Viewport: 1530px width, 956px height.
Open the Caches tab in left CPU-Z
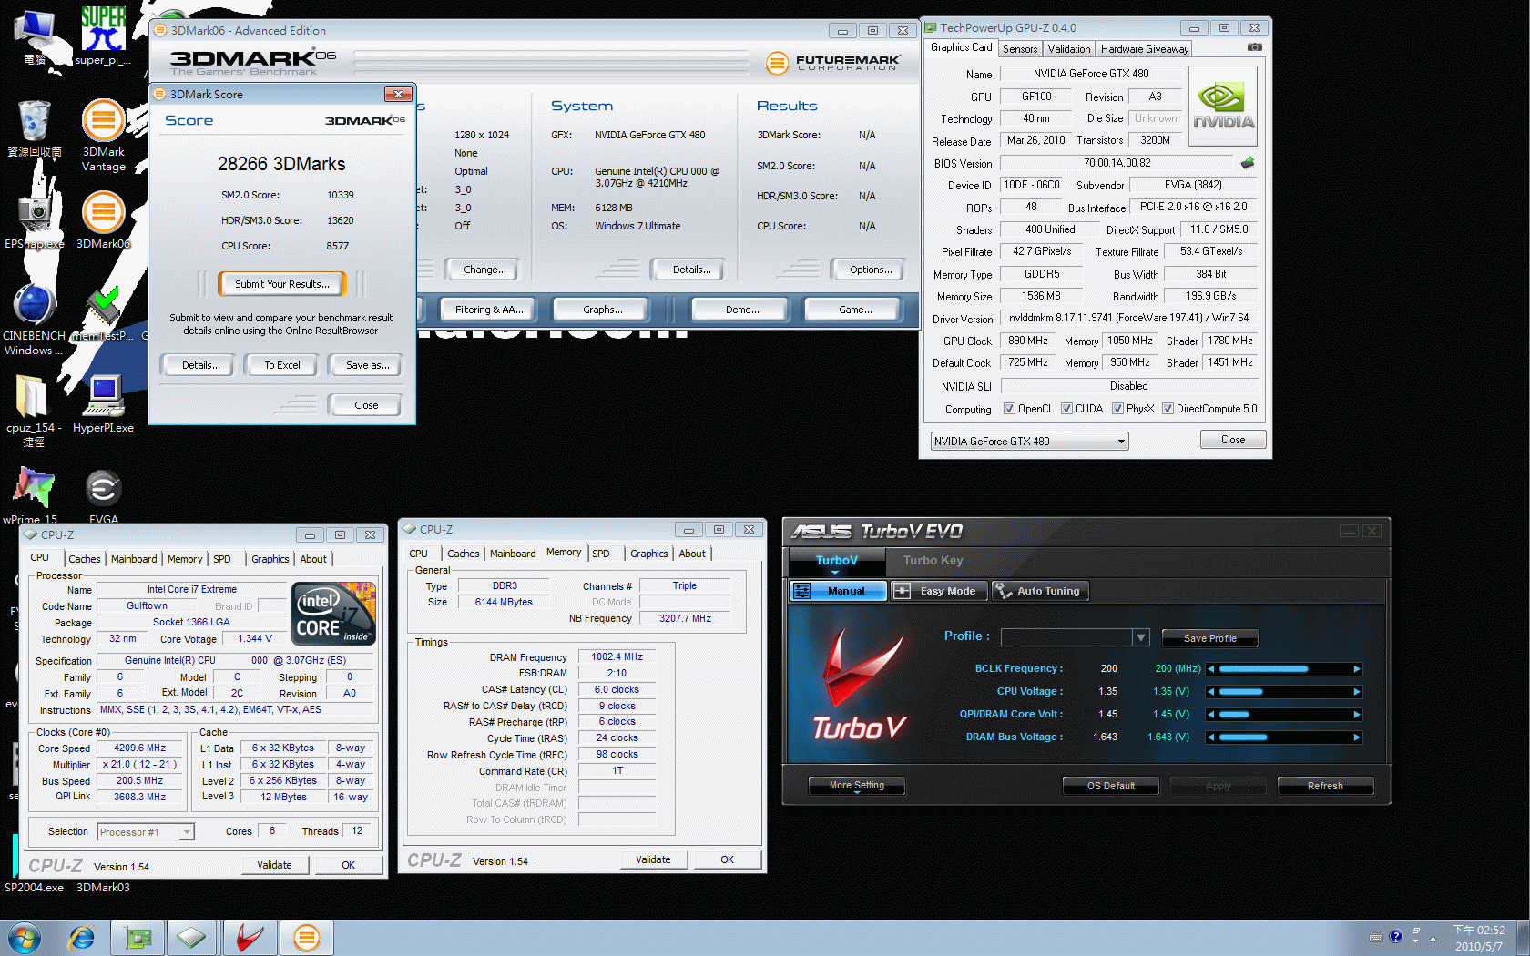(84, 559)
